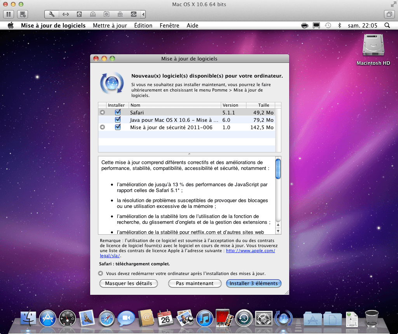Click Software Update icon in Dock

(x=283, y=318)
